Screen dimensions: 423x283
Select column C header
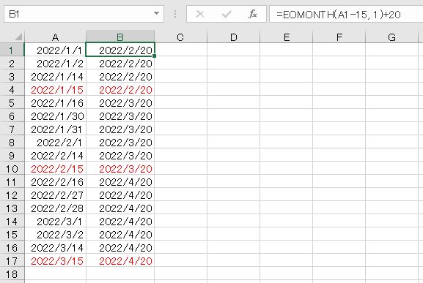pos(180,37)
